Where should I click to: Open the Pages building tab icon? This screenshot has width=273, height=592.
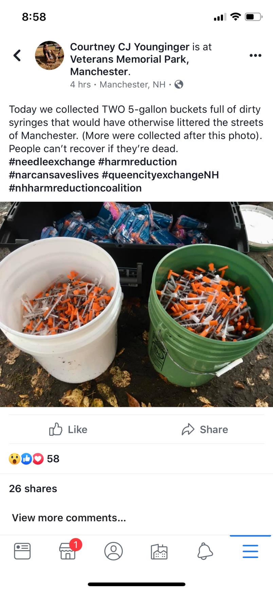159,552
